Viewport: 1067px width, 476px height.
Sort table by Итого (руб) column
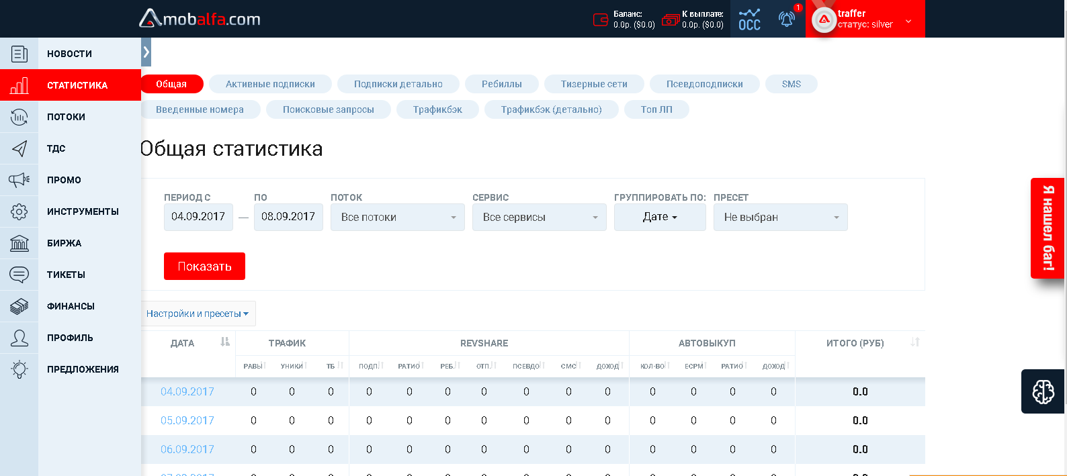click(x=914, y=342)
